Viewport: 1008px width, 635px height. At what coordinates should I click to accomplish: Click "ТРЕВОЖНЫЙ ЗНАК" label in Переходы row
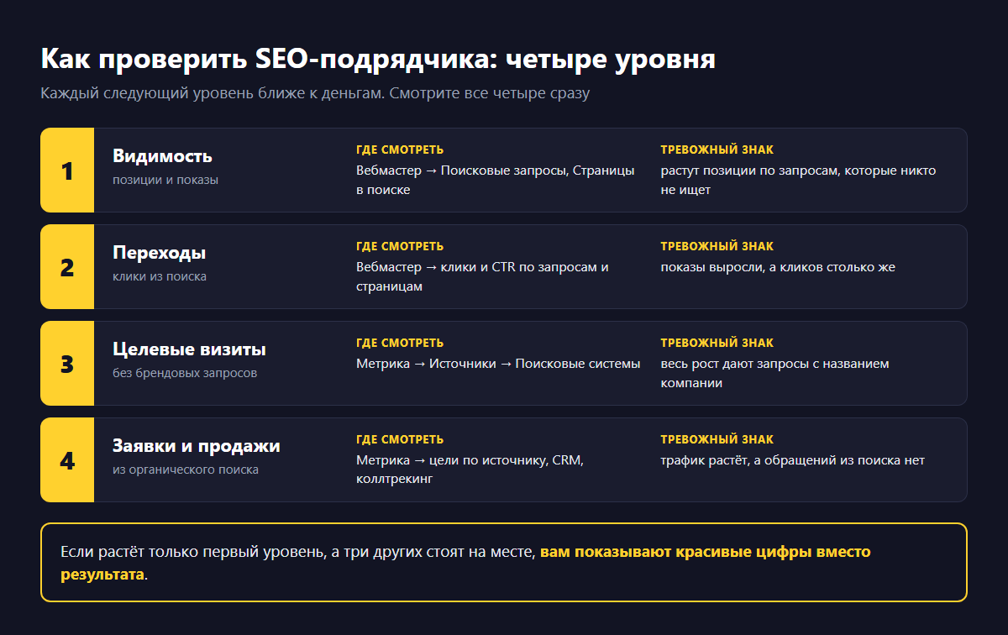tap(717, 246)
